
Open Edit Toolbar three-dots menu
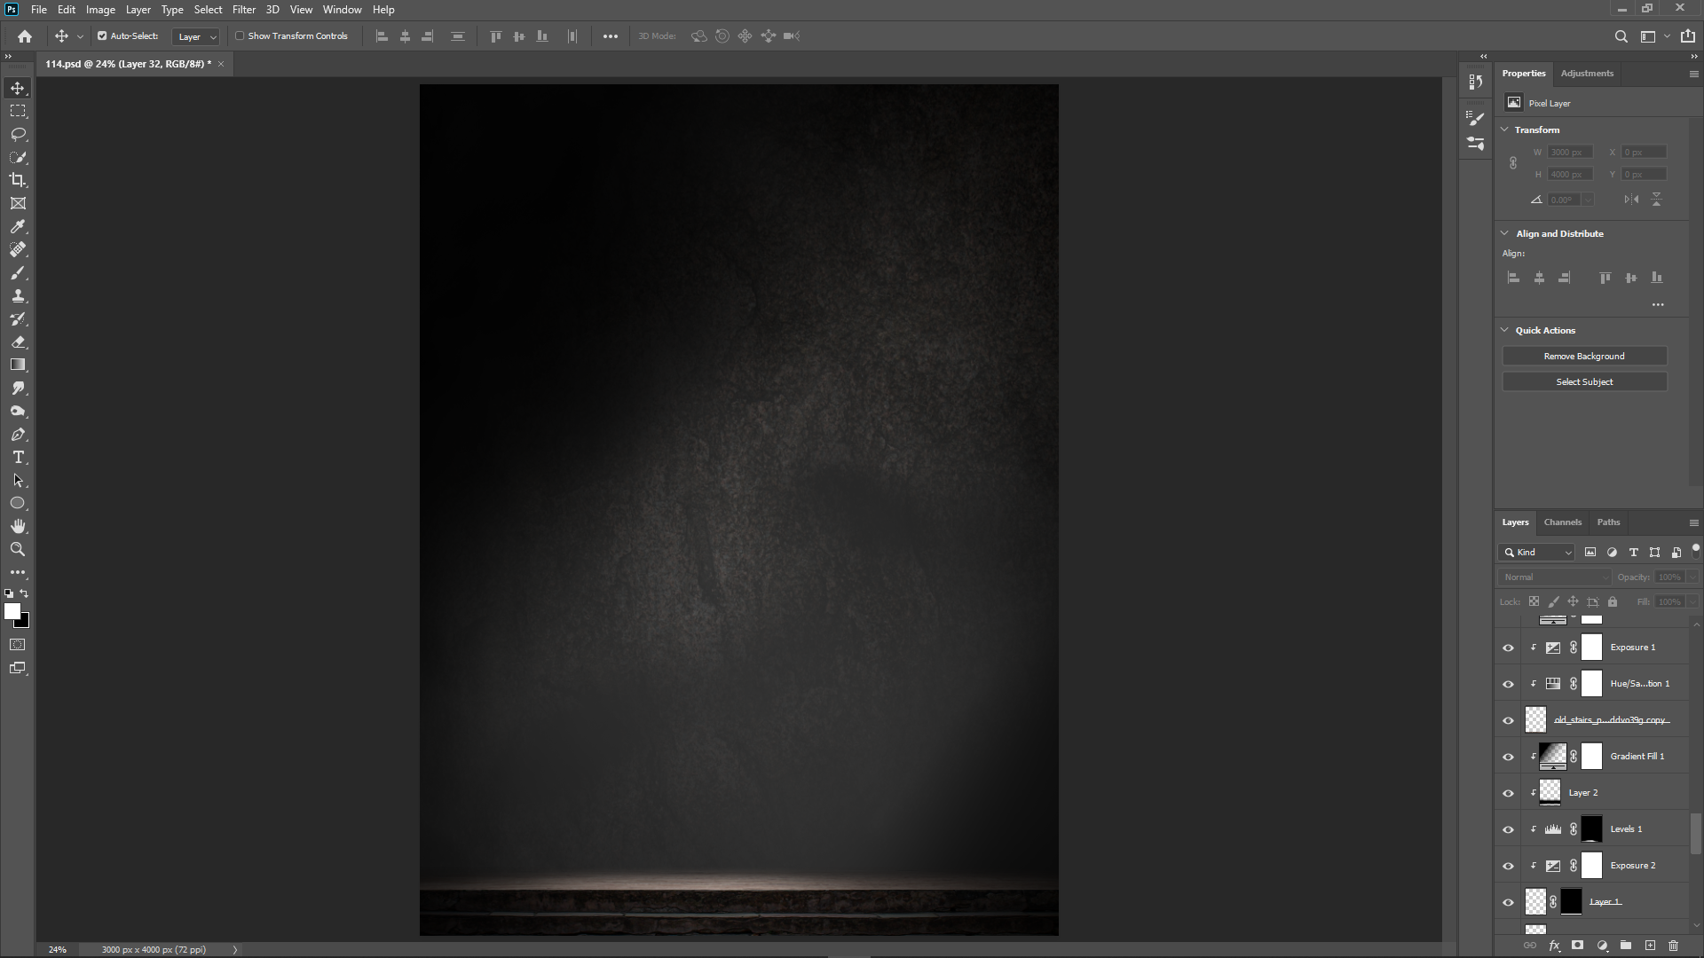point(18,573)
